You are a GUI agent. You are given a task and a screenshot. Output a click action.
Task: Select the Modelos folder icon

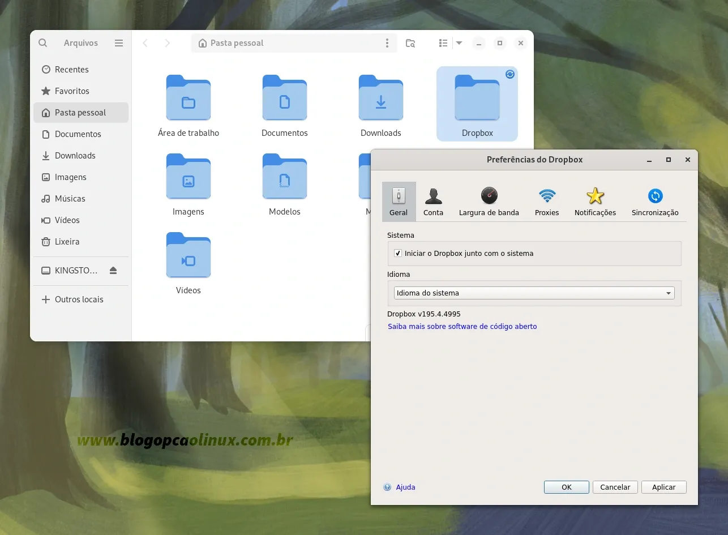[285, 177]
